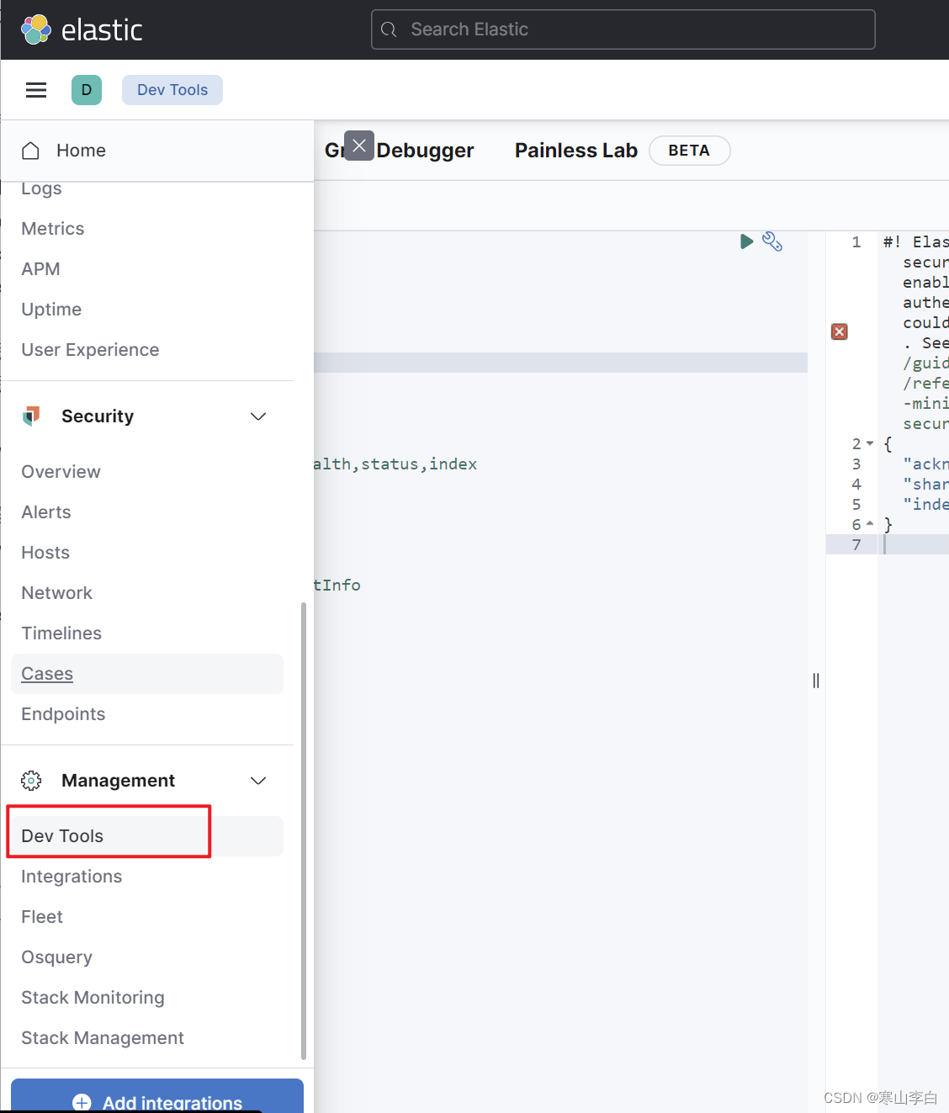Open the Debugger tab

click(x=425, y=151)
